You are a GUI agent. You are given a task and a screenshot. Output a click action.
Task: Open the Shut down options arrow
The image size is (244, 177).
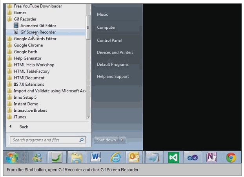pyautogui.click(x=122, y=140)
